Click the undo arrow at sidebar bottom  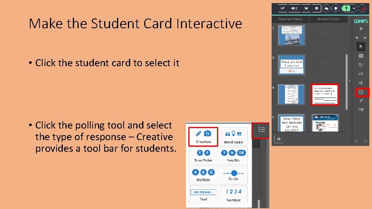(356, 142)
